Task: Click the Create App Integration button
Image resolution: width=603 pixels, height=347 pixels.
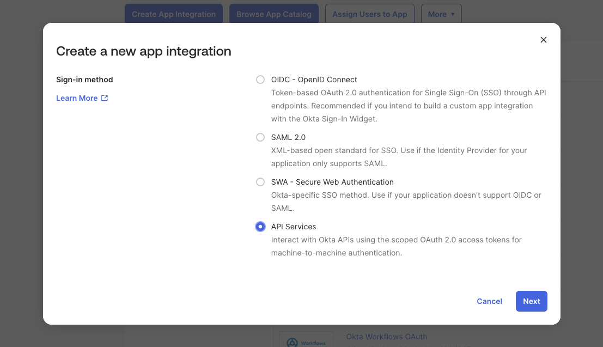Action: [174, 14]
